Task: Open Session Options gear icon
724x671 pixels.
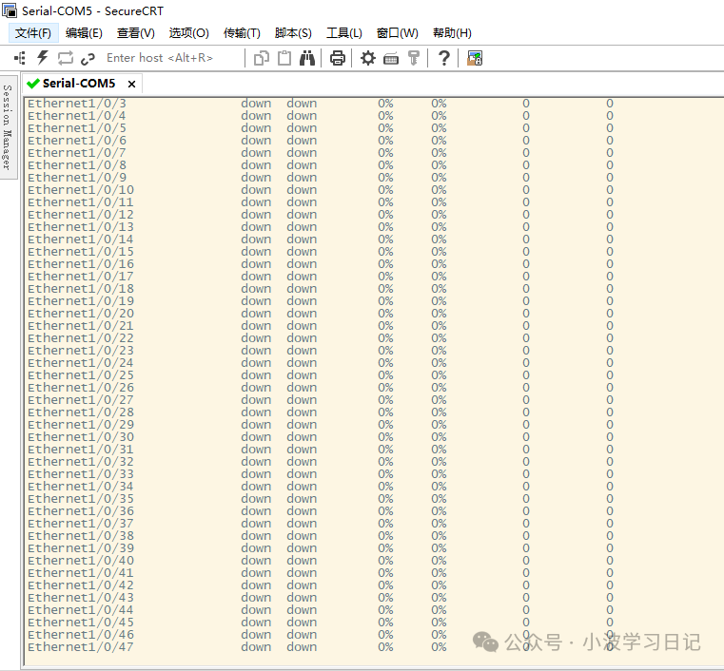Action: click(x=368, y=58)
